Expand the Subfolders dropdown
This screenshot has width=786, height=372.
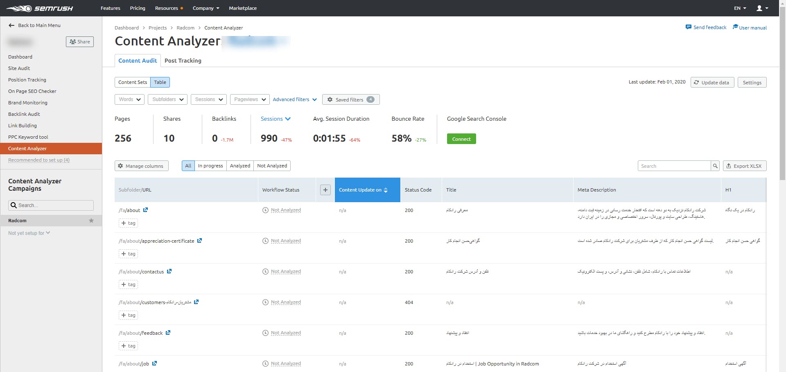click(x=167, y=99)
